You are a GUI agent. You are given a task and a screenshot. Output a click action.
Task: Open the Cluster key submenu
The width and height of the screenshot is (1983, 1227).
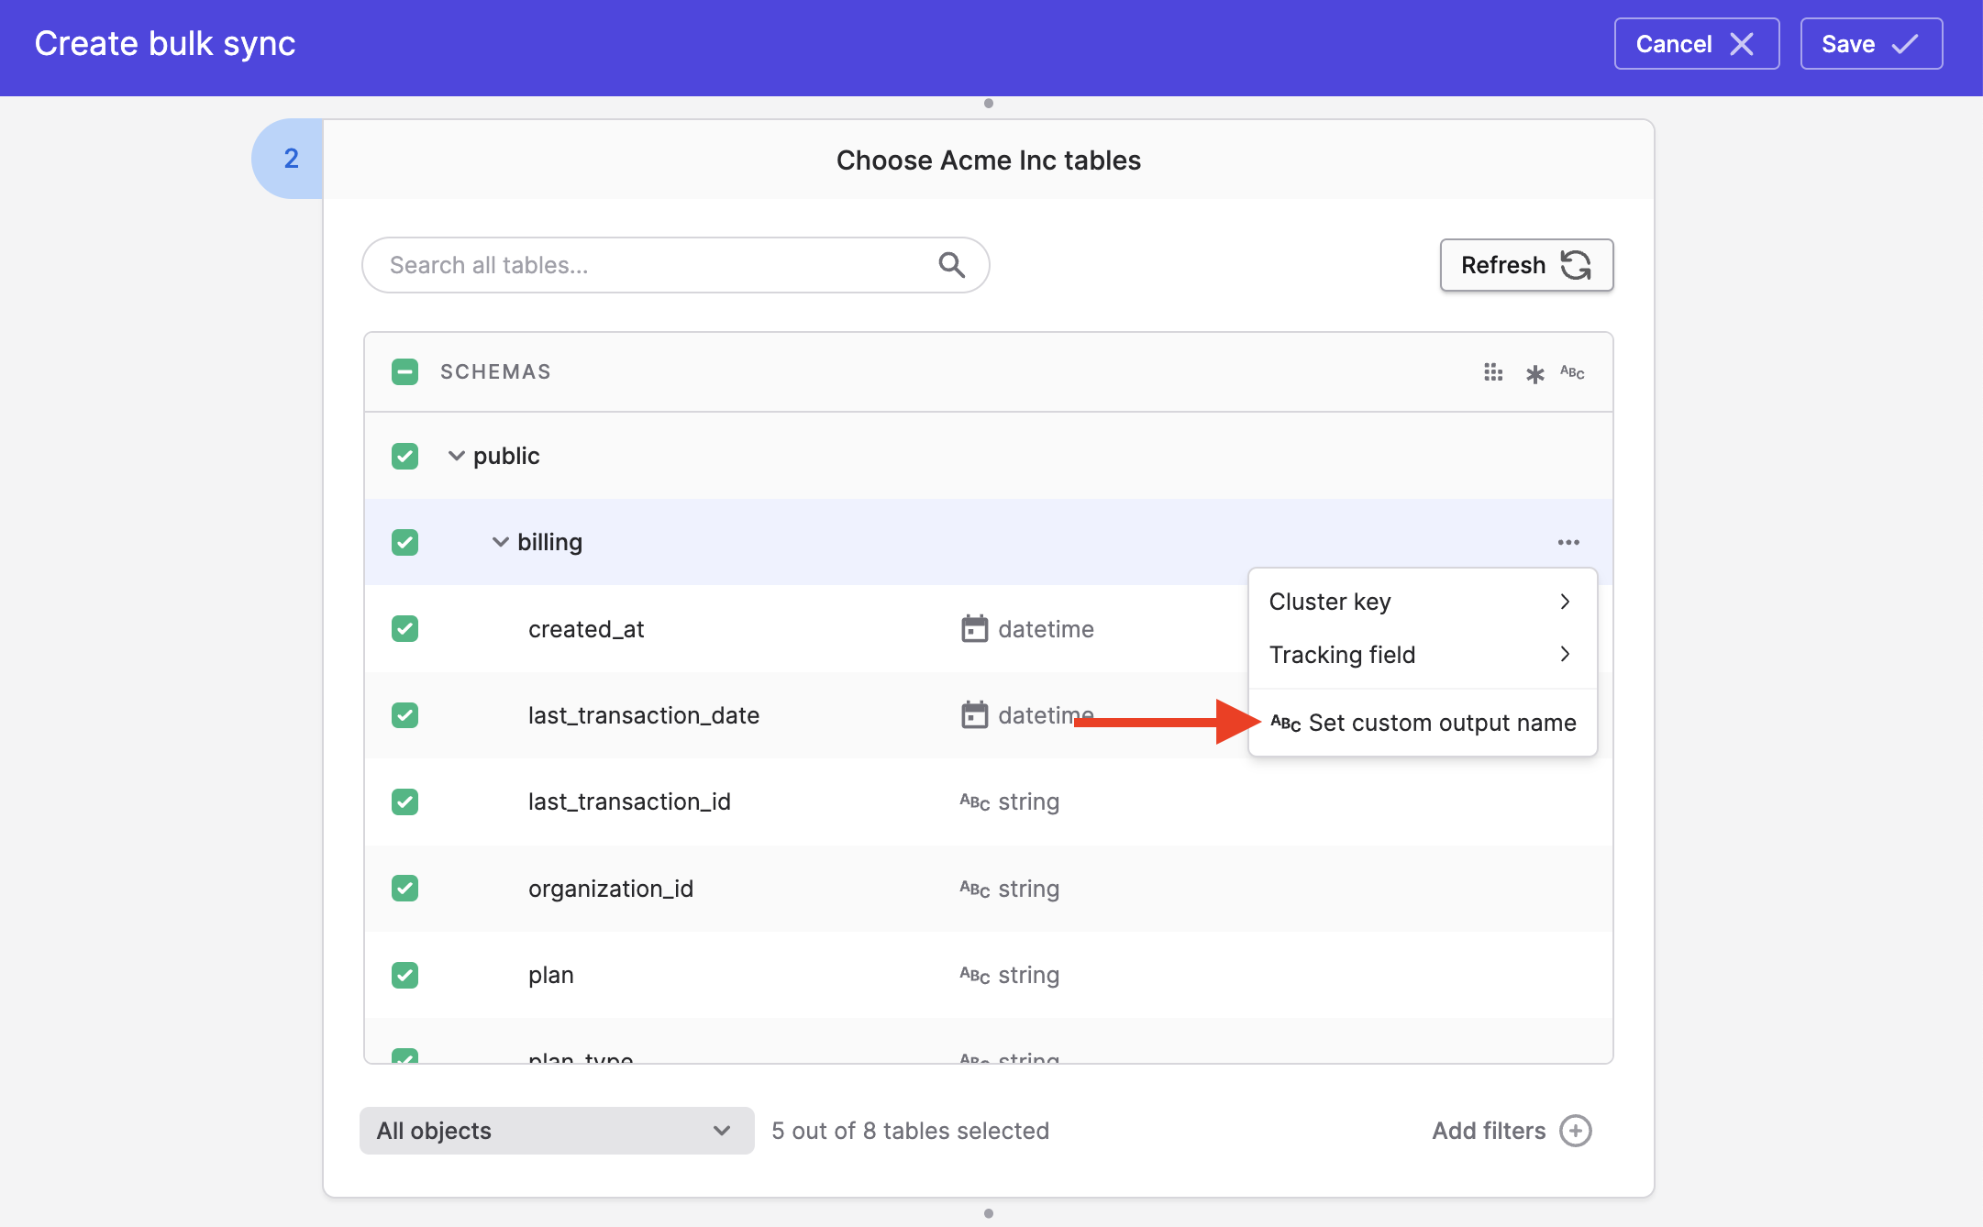click(1421, 602)
